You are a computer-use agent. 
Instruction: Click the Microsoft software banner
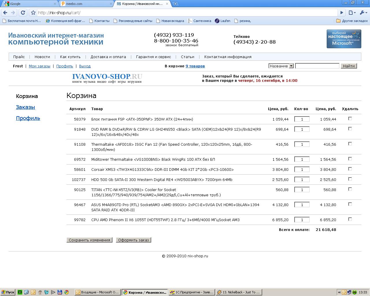344,39
